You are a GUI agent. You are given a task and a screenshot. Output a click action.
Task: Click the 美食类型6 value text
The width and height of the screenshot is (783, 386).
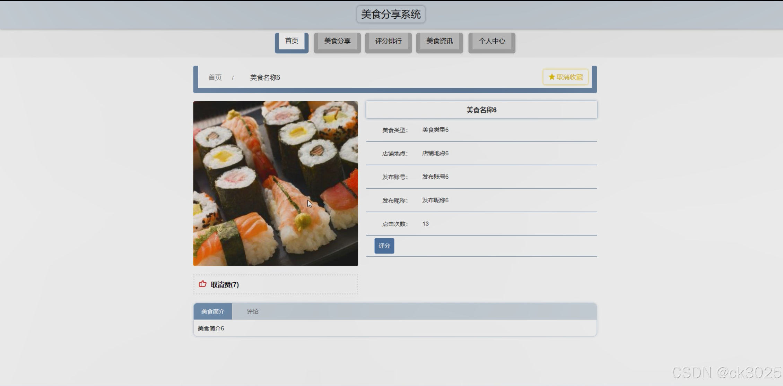(x=435, y=130)
